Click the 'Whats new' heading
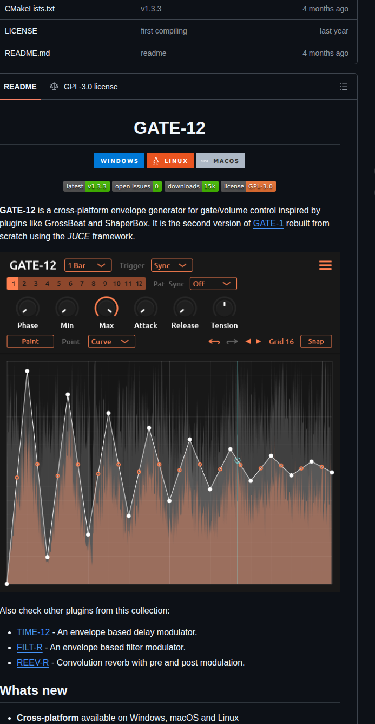Screen dimensions: 375x724 click(x=34, y=690)
